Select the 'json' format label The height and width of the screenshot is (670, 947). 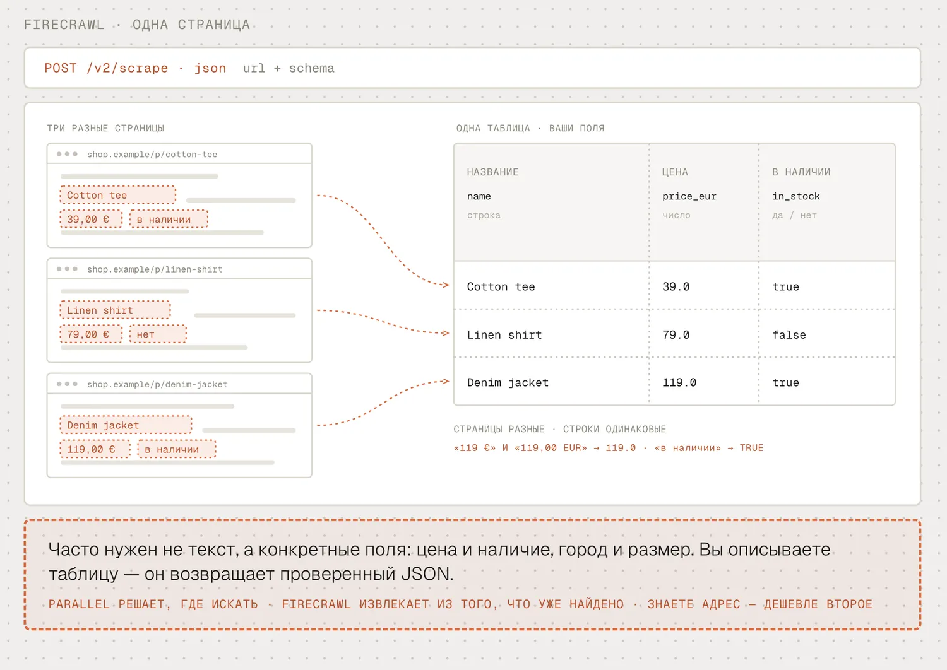point(210,68)
